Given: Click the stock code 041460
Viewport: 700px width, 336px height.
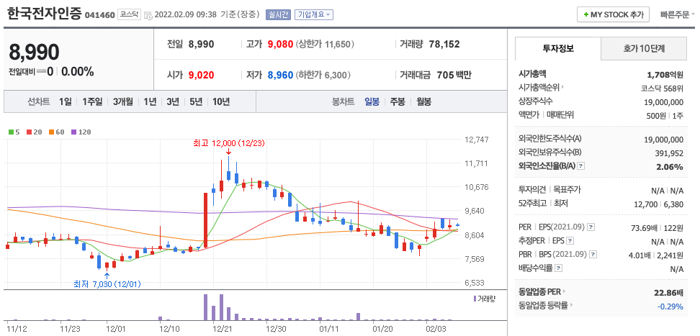Looking at the screenshot, I should (x=99, y=14).
